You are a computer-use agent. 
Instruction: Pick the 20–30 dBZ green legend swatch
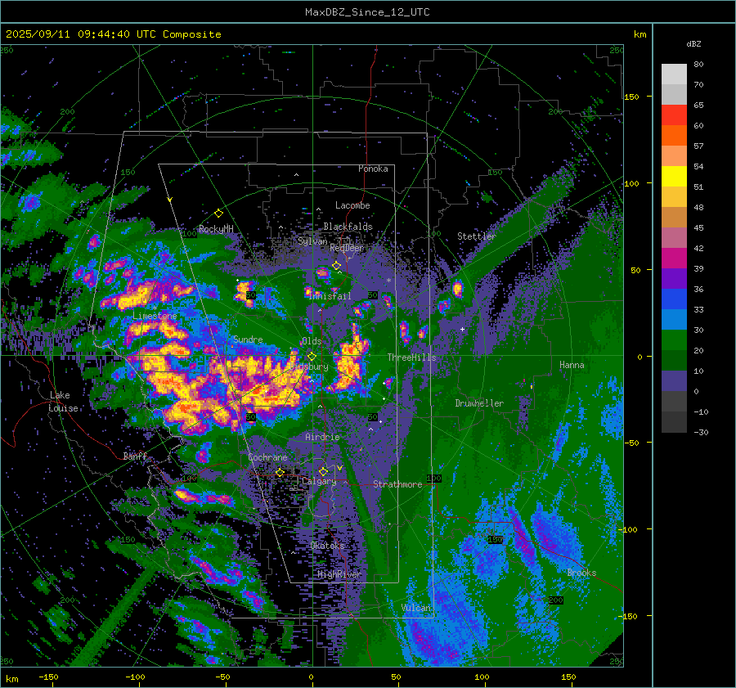click(674, 340)
